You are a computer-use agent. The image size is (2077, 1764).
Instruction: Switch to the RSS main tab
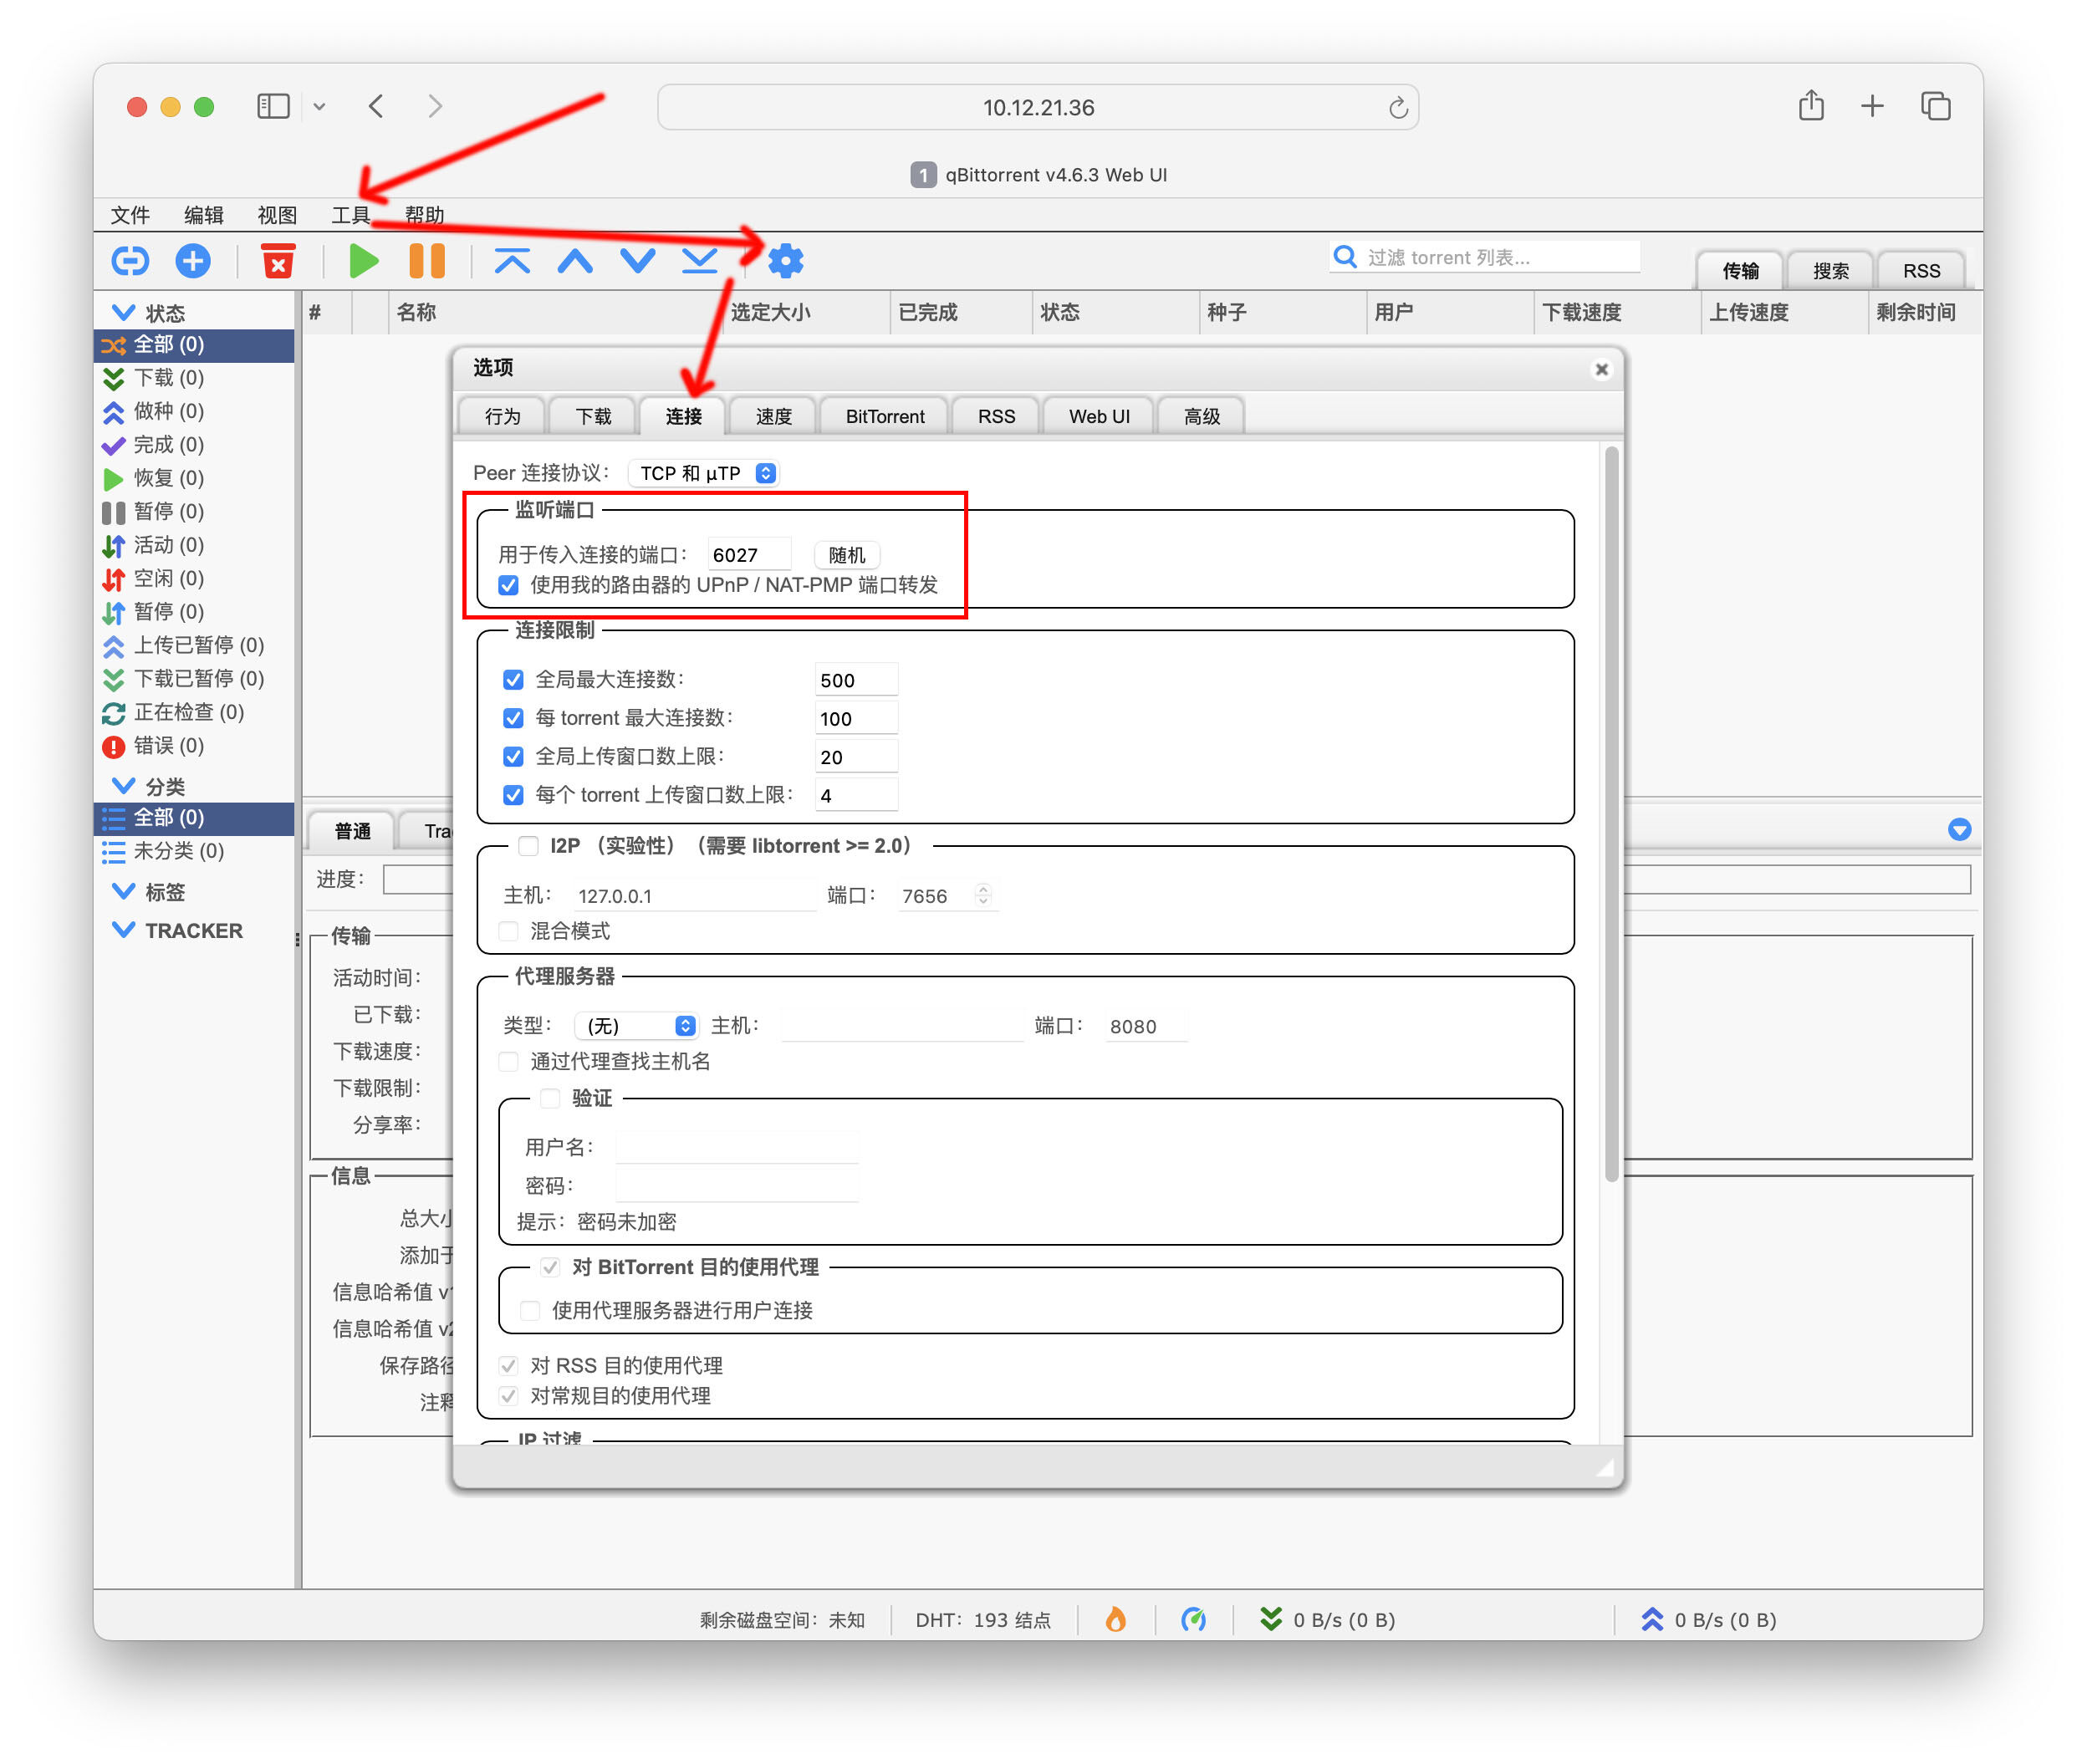tap(1921, 271)
